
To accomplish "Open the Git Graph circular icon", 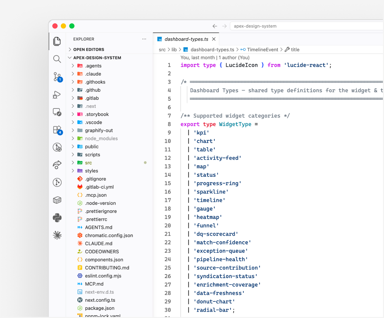I will click(57, 182).
